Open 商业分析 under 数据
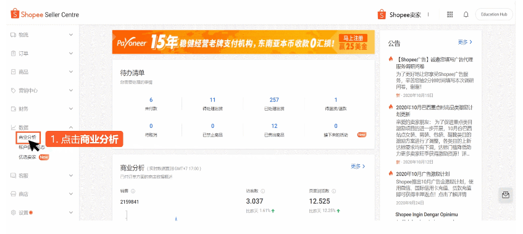 coord(27,137)
